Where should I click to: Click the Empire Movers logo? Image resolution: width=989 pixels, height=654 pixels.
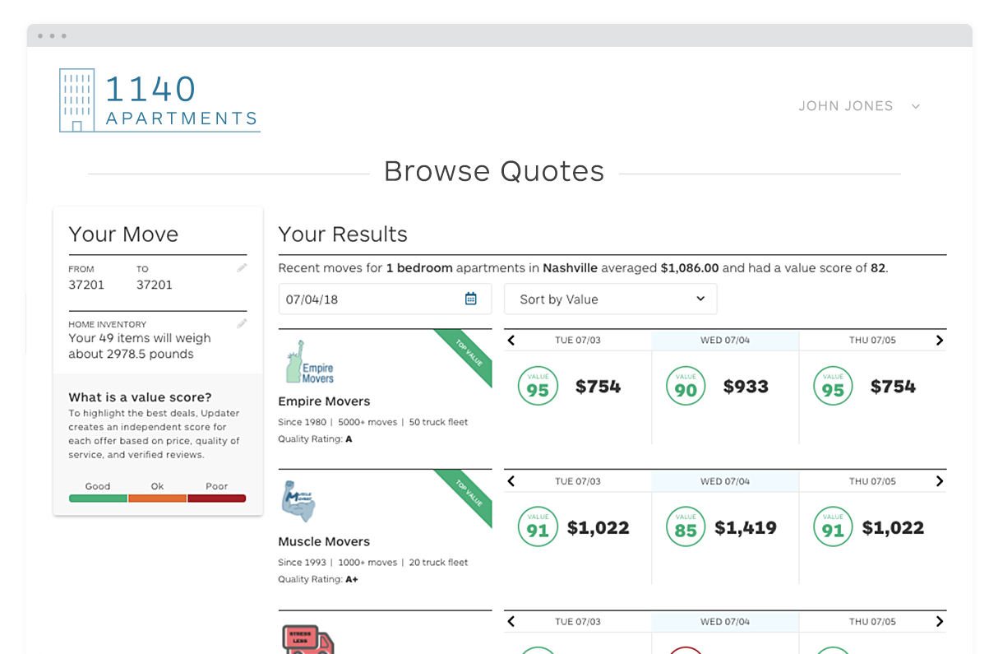click(309, 363)
